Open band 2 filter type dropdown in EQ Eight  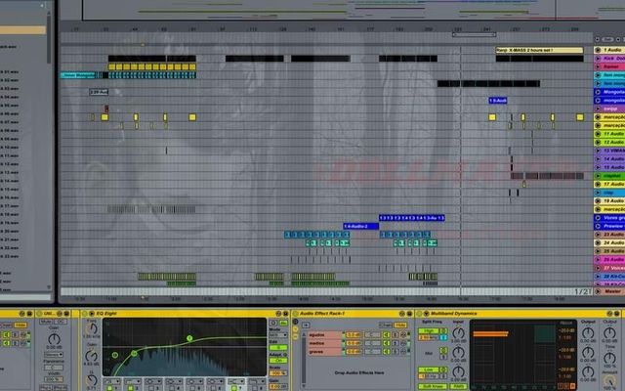point(132,382)
